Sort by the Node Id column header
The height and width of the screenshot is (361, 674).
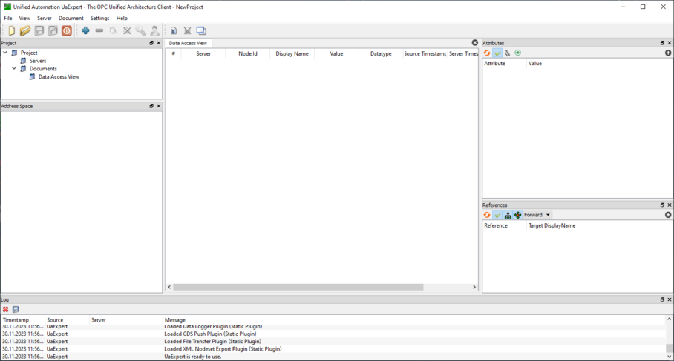click(248, 54)
